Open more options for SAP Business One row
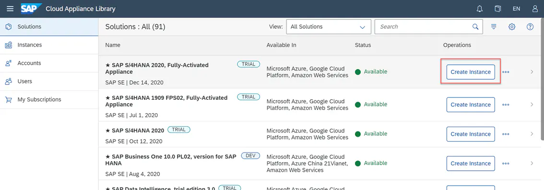Screen dimensions: 544x190 (506, 163)
